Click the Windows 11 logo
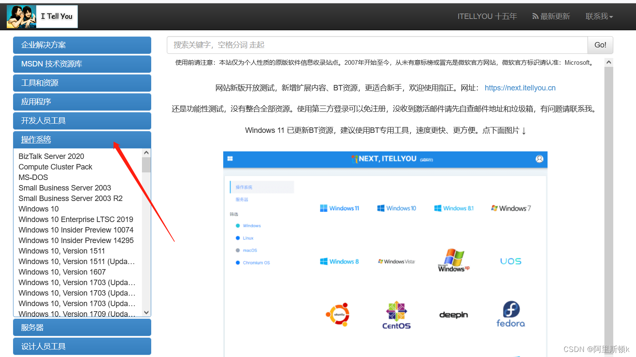The width and height of the screenshot is (636, 357). 339,208
